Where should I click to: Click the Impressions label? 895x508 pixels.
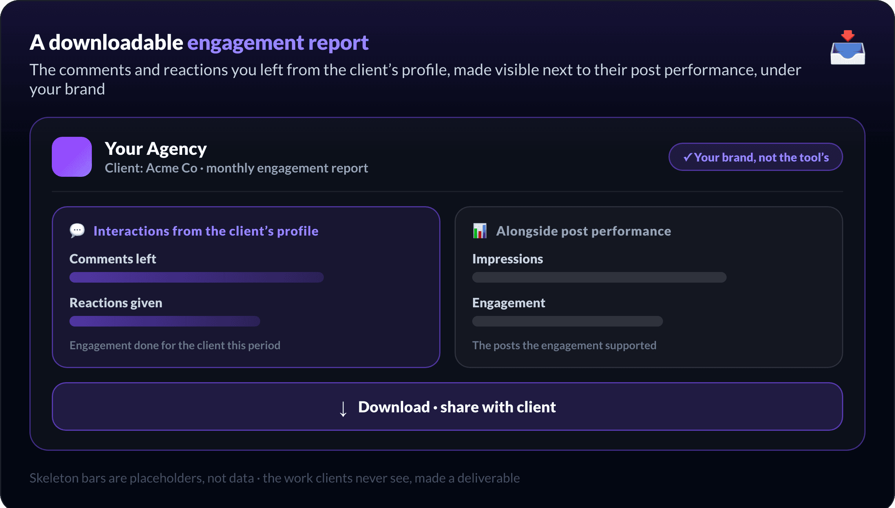508,259
